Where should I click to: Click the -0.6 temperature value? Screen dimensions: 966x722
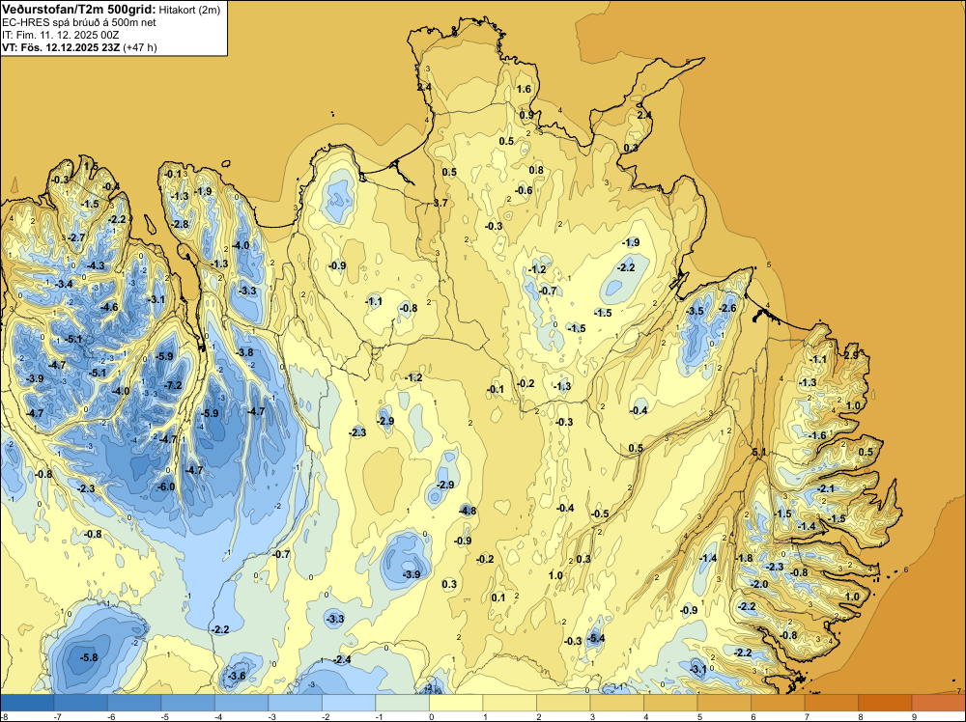coord(523,190)
